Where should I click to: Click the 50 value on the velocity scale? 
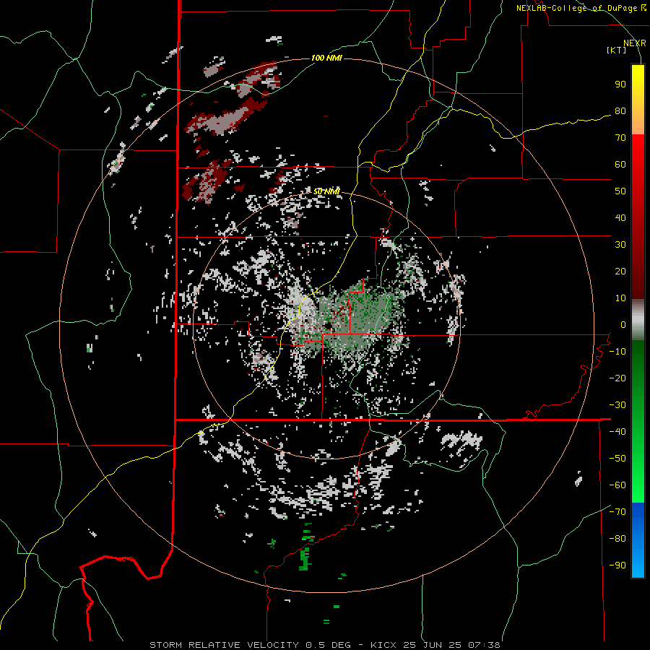(x=620, y=191)
